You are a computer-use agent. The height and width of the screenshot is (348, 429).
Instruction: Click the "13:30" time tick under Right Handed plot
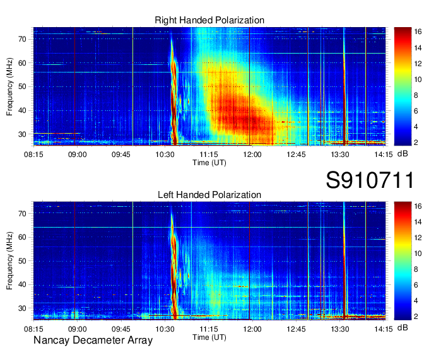pos(340,154)
